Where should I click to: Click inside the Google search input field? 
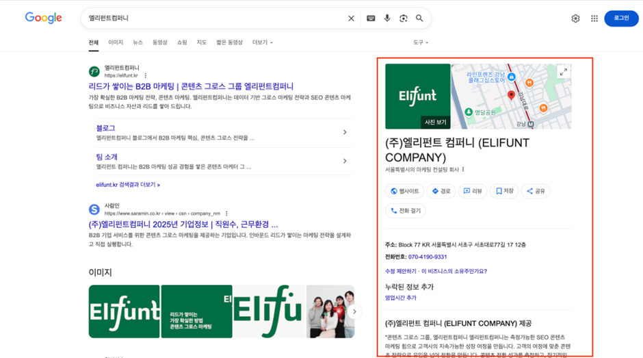(x=212, y=18)
